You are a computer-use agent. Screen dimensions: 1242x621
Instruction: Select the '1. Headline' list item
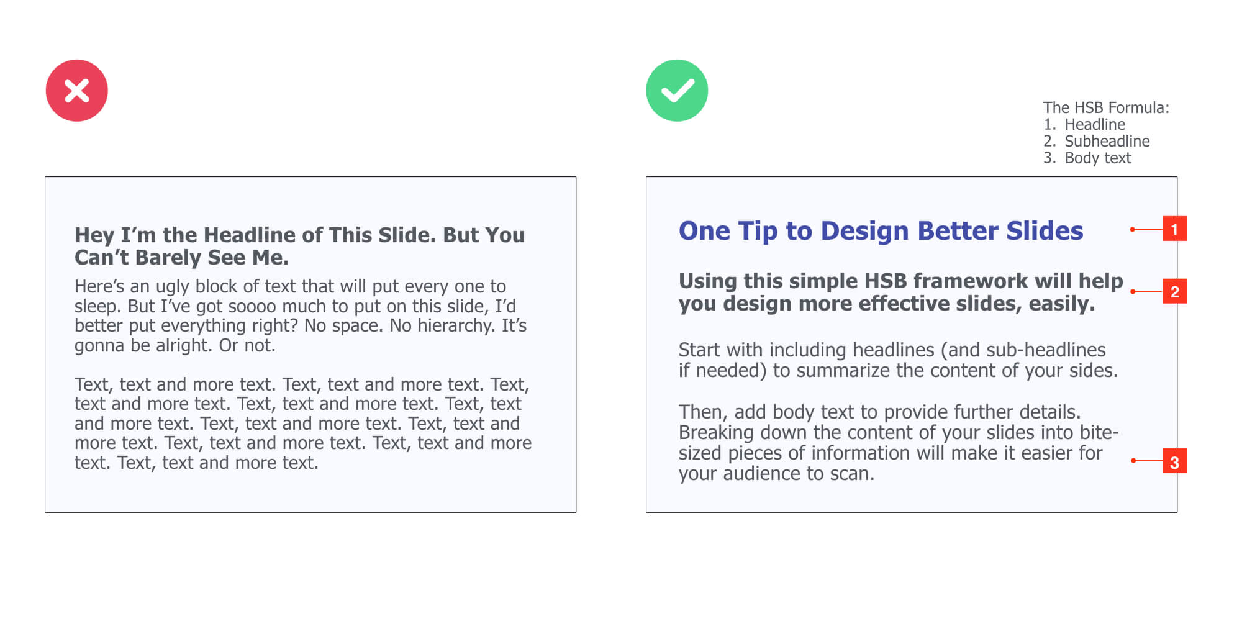(1084, 124)
